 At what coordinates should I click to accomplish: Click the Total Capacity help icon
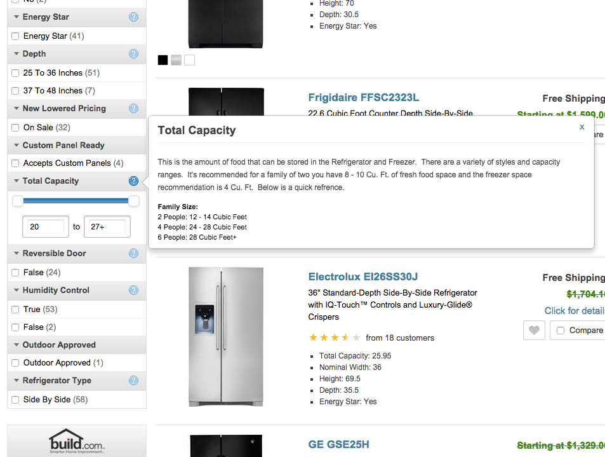(x=133, y=181)
